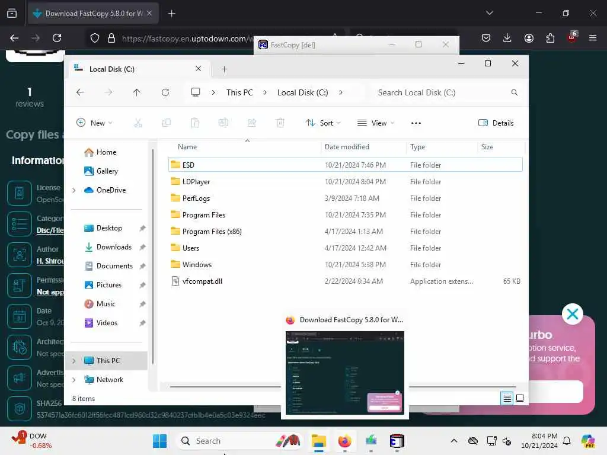This screenshot has height=455, width=607.
Task: Click the File Explorer taskbar icon
Action: 318,441
